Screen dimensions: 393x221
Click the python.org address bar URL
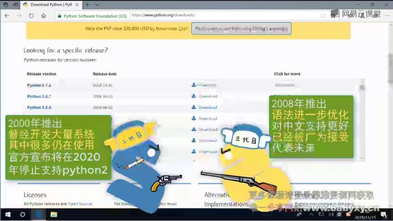click(163, 15)
